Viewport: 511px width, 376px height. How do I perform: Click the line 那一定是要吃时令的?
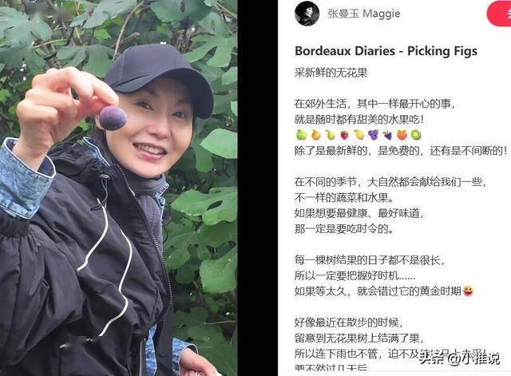coord(344,229)
